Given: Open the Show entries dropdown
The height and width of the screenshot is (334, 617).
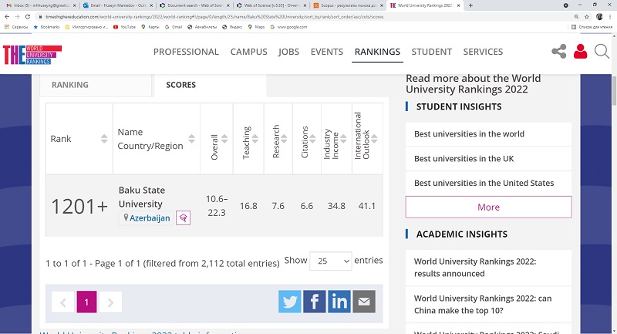Looking at the screenshot, I should [x=330, y=261].
